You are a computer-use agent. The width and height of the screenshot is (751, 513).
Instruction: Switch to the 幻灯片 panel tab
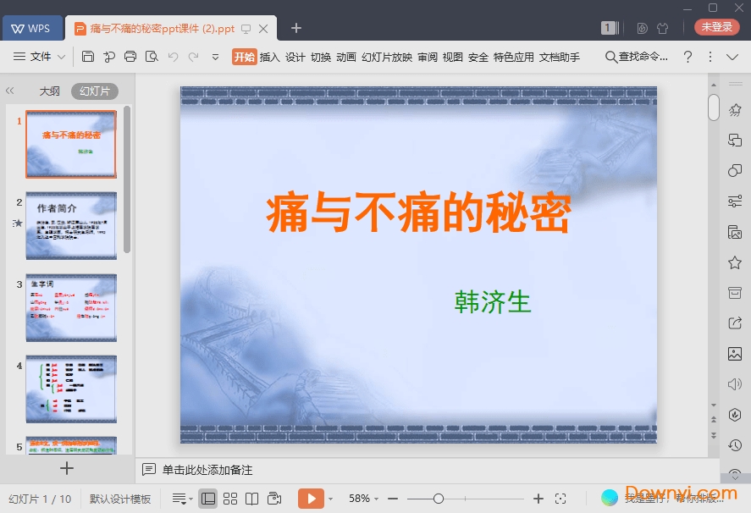click(x=94, y=91)
